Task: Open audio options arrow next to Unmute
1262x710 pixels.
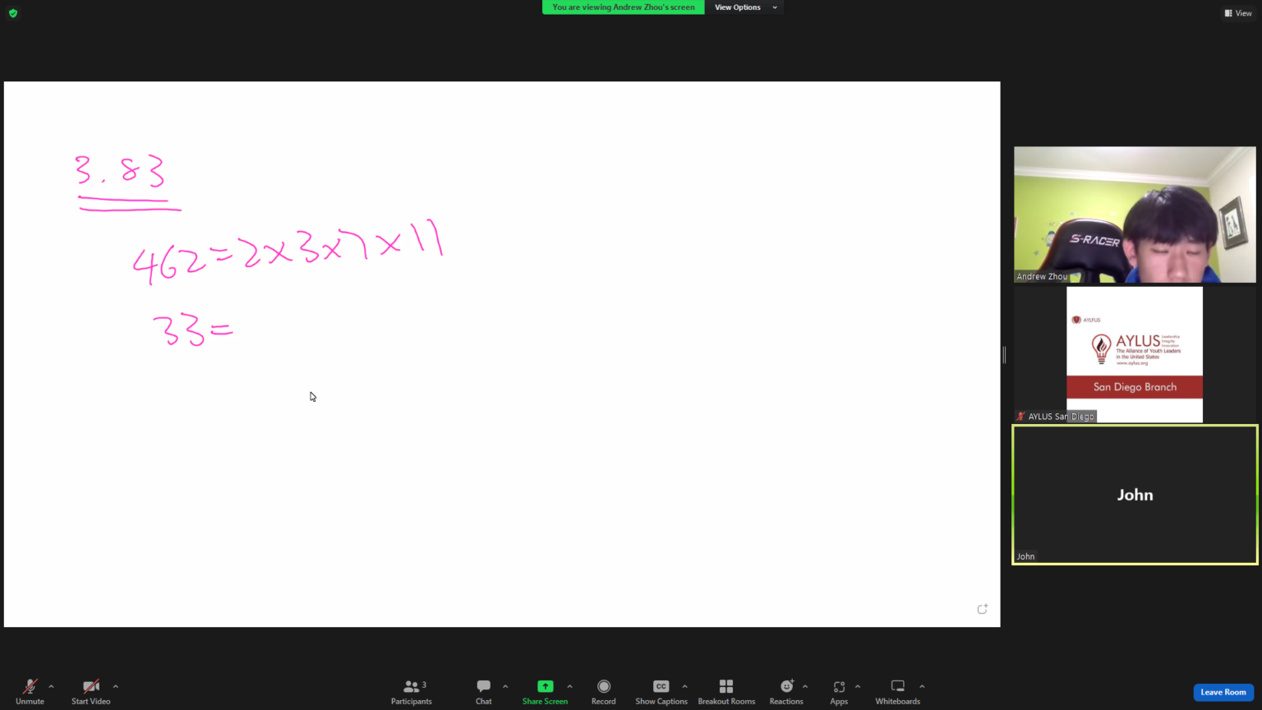Action: click(x=51, y=686)
